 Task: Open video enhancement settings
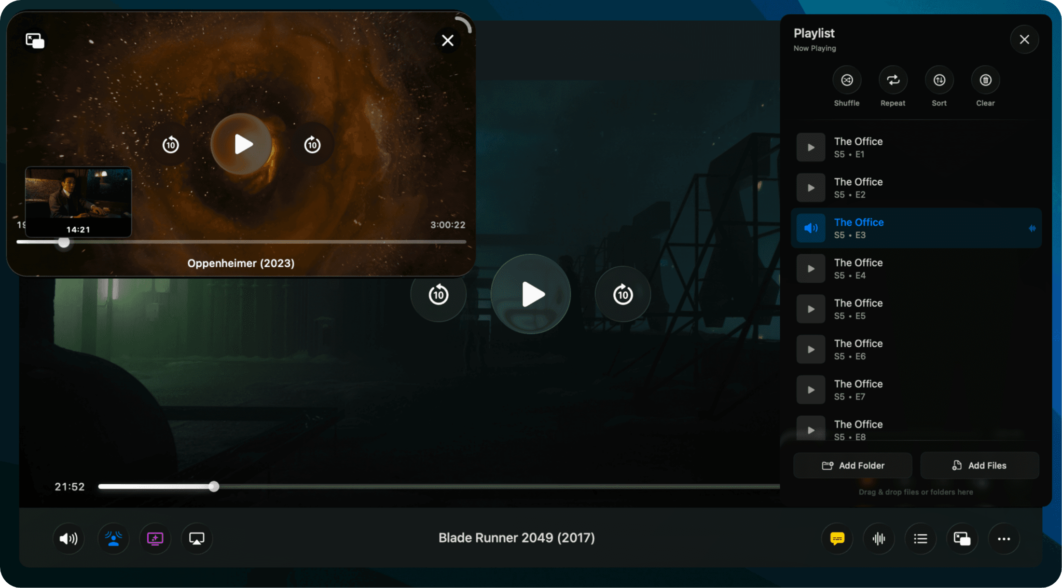coord(155,539)
